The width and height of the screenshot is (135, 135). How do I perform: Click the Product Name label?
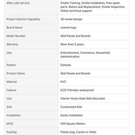16,73
